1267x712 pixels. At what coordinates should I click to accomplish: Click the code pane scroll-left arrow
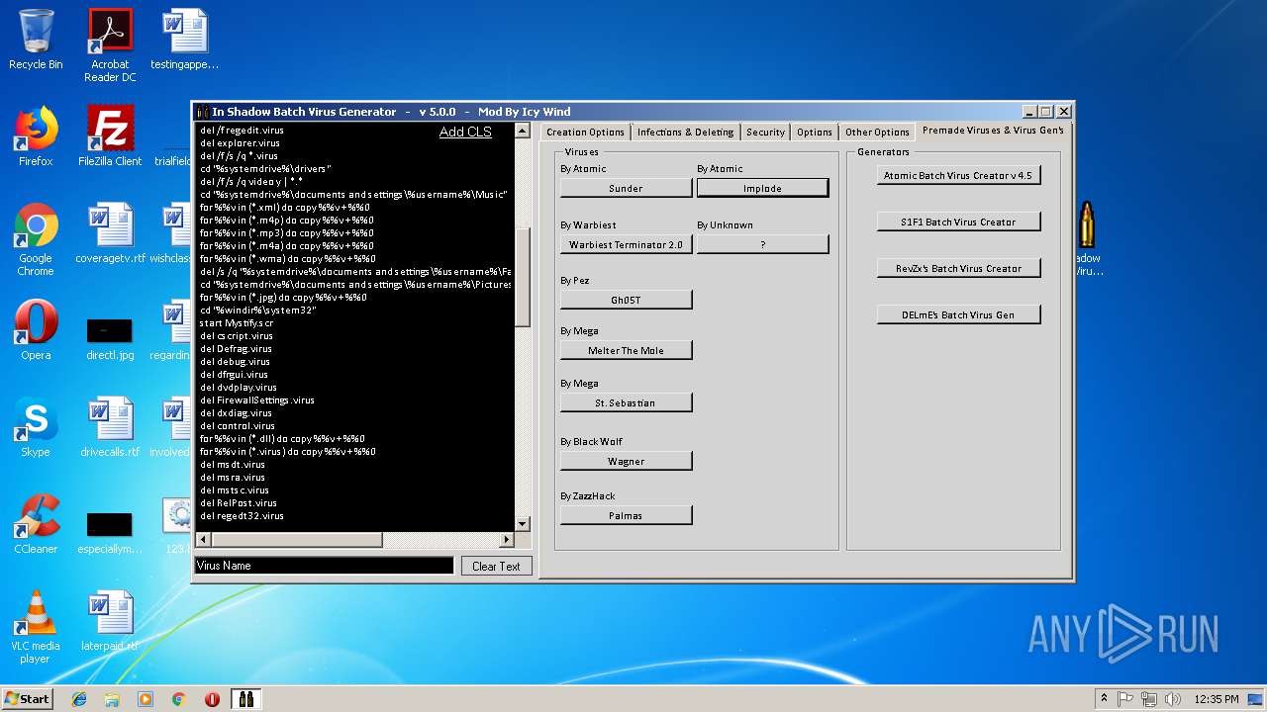point(203,540)
